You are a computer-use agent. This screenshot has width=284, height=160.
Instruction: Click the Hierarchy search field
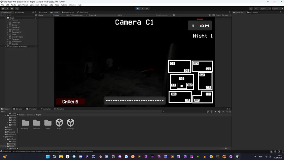20,15
